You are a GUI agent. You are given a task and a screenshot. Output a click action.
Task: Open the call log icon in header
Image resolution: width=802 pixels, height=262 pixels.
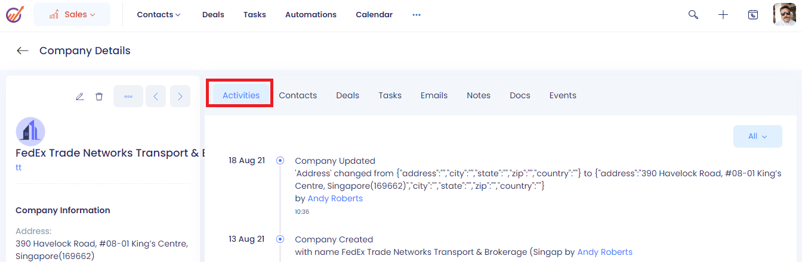pos(753,15)
